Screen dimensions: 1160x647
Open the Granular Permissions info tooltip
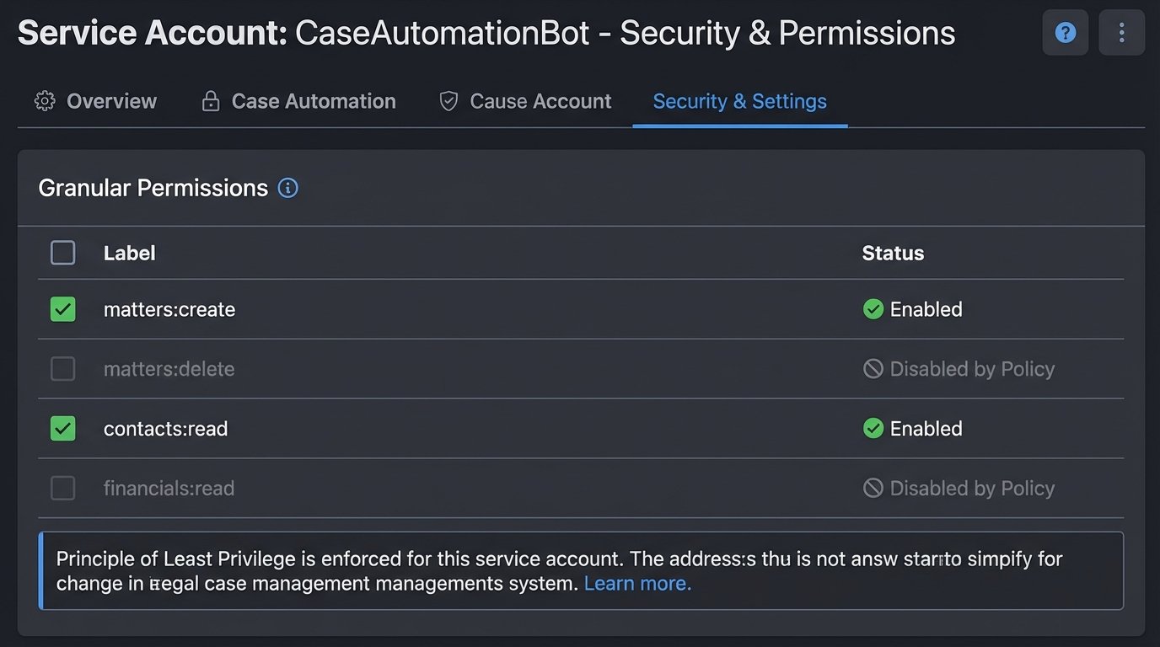(x=287, y=188)
